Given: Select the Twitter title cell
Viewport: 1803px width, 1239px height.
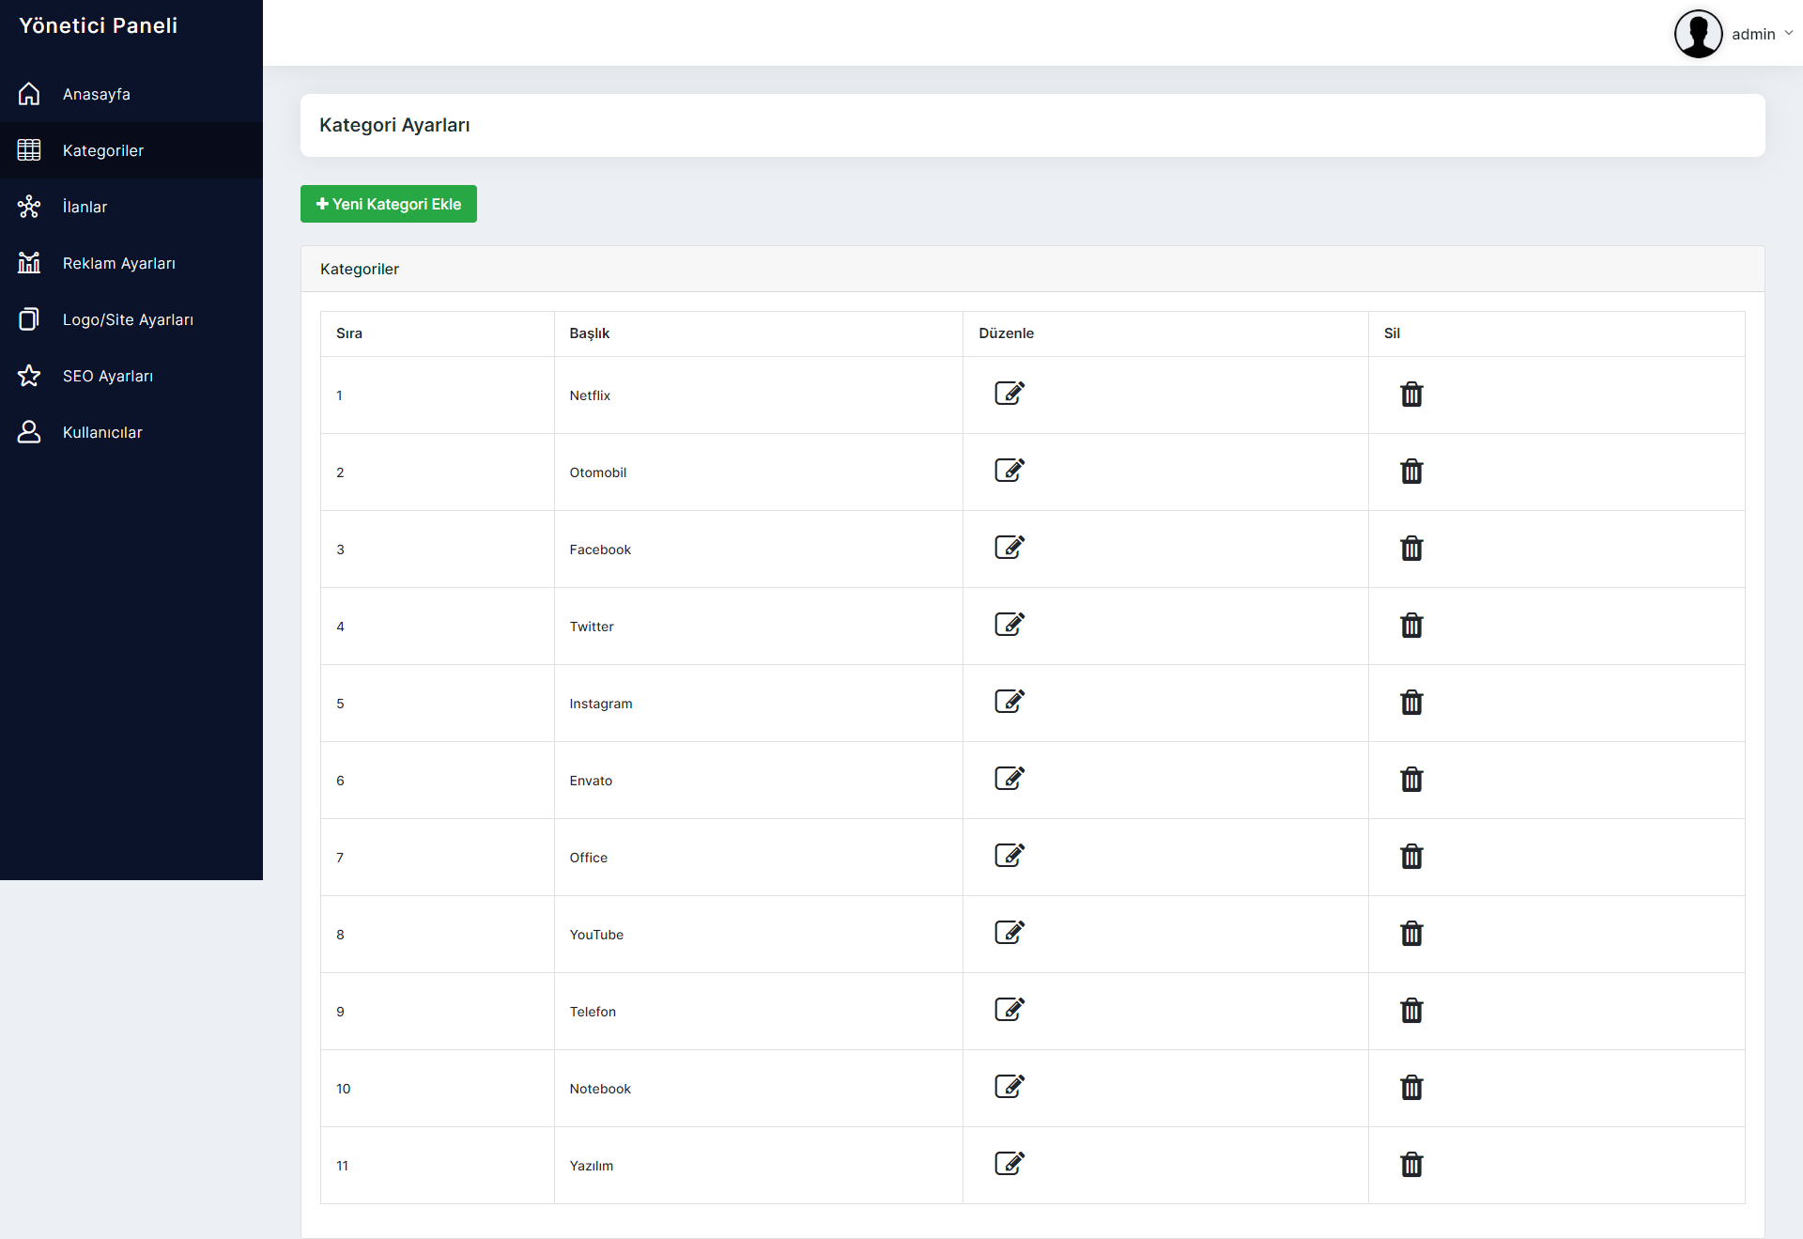Looking at the screenshot, I should [759, 627].
